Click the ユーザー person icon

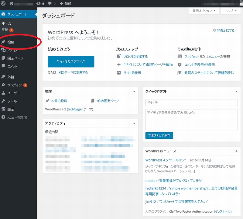tap(3, 93)
